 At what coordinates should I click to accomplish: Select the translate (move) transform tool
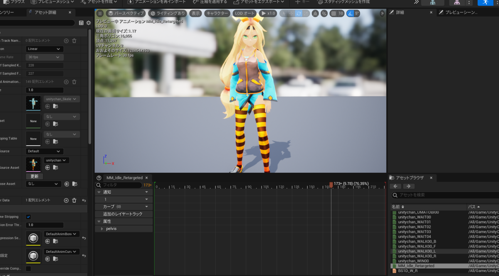click(291, 13)
